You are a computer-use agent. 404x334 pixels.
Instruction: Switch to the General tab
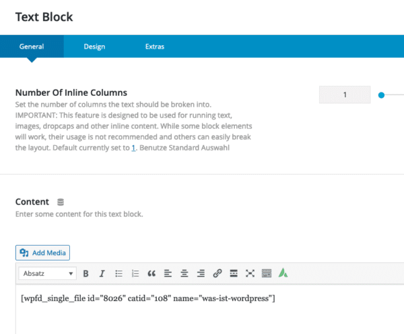[x=32, y=46]
